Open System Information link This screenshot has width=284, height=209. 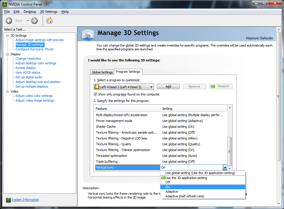coord(25,200)
